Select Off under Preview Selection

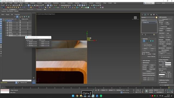tap(142, 54)
